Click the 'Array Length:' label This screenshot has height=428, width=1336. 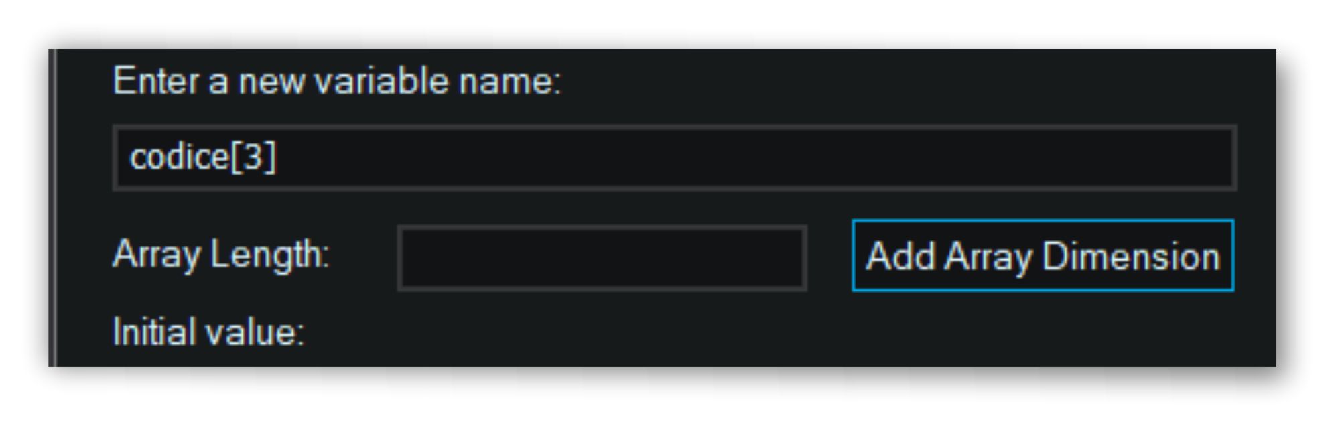[x=221, y=255]
